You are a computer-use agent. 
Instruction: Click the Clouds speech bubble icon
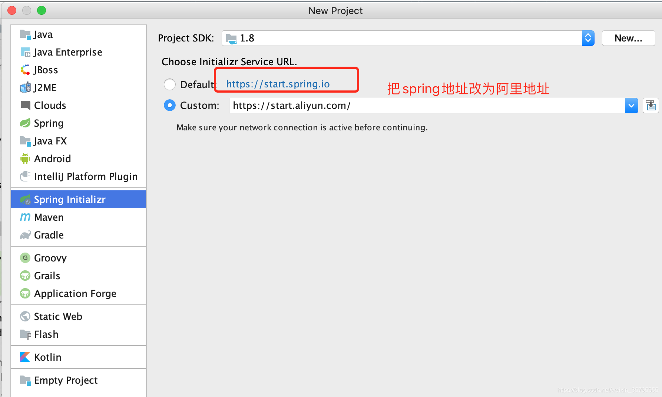coord(25,106)
